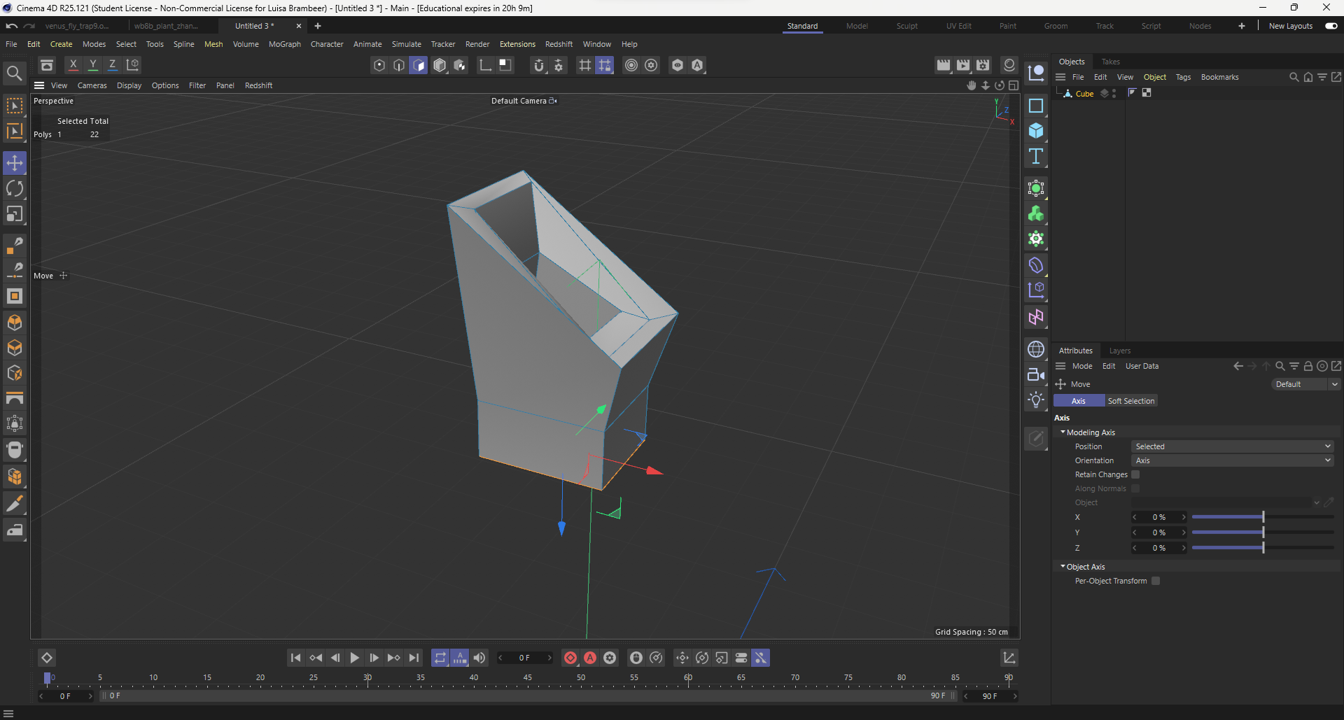
Task: Switch to the Sculpt layout tab
Action: tap(906, 26)
